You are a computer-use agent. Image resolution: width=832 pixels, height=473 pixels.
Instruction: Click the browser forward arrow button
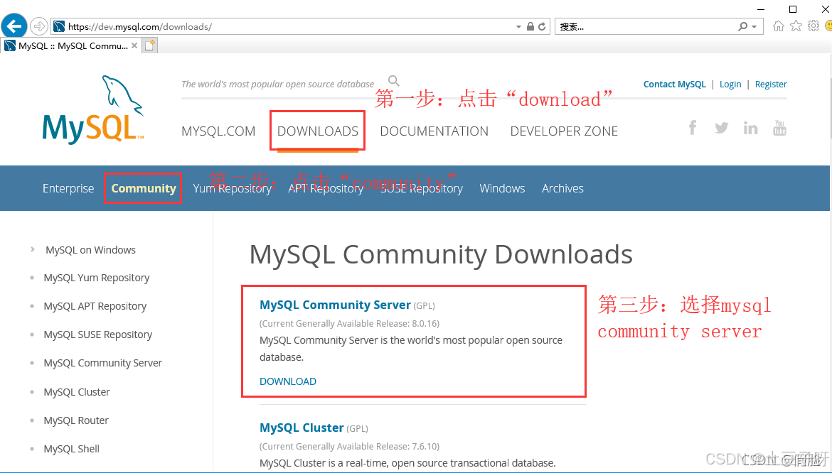tap(38, 26)
